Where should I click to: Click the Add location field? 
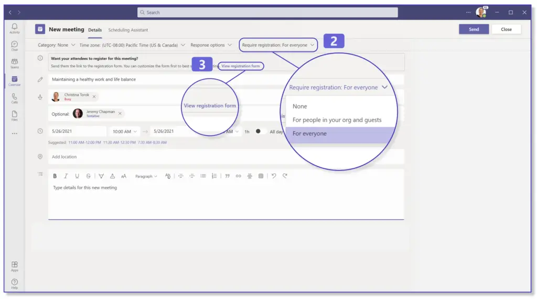[226, 157]
